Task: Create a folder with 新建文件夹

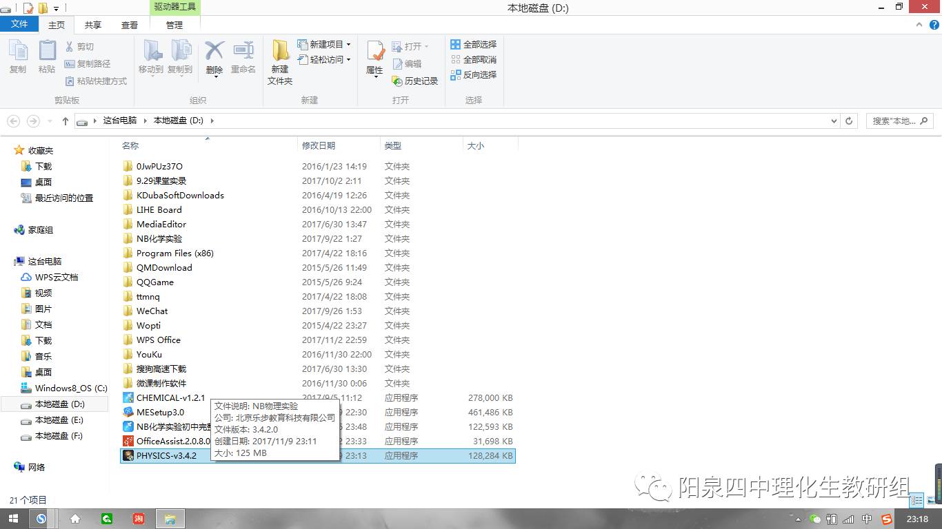Action: 280,62
